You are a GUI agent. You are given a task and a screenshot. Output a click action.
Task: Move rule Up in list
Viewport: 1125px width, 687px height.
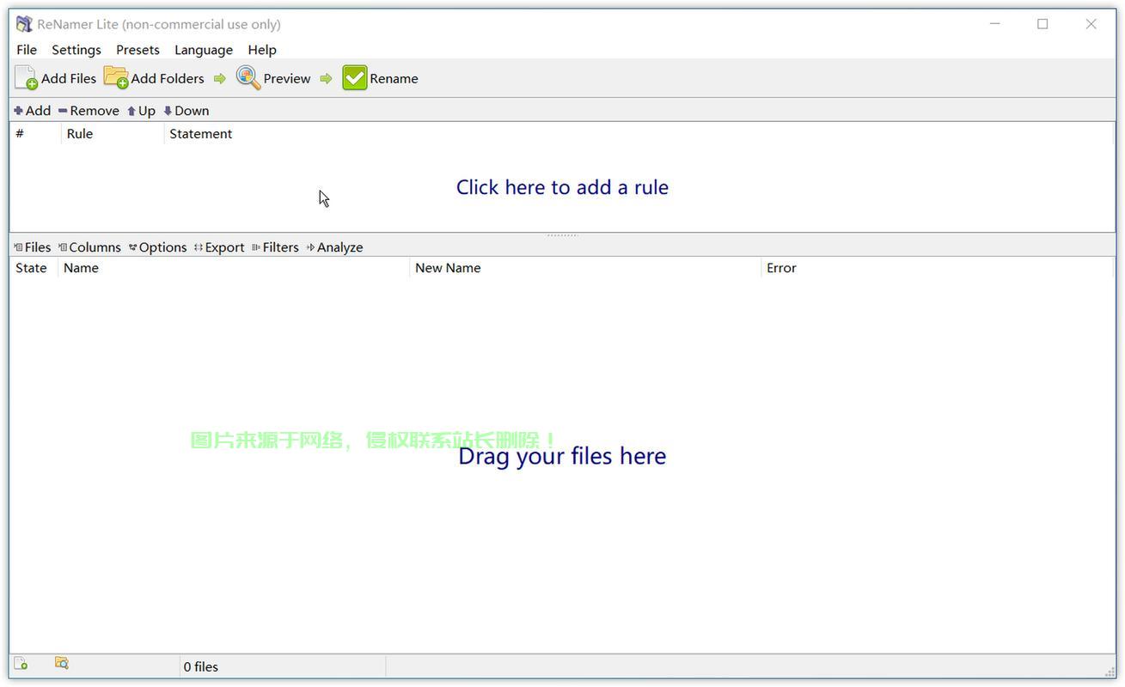[142, 111]
